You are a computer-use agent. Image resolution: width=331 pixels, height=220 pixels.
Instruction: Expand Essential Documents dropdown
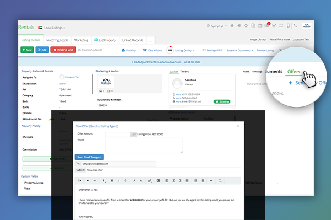[x=240, y=50]
